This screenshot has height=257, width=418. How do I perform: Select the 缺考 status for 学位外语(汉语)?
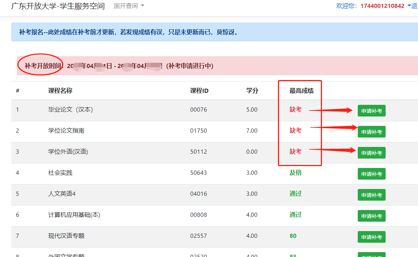pos(295,151)
